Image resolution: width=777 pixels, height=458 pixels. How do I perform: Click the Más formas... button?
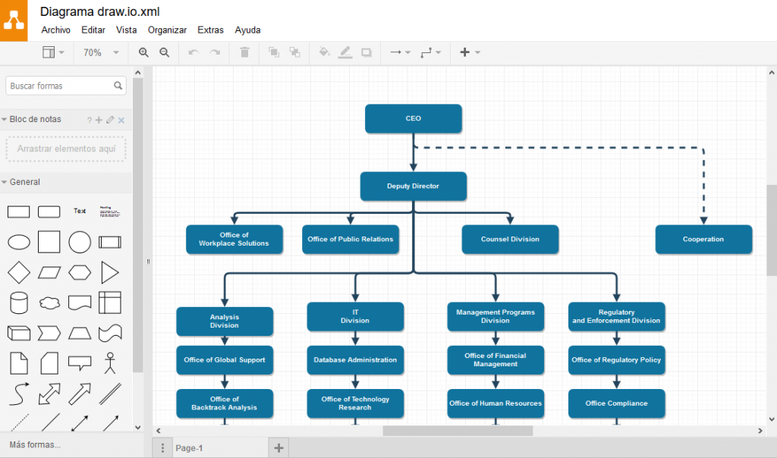[35, 444]
